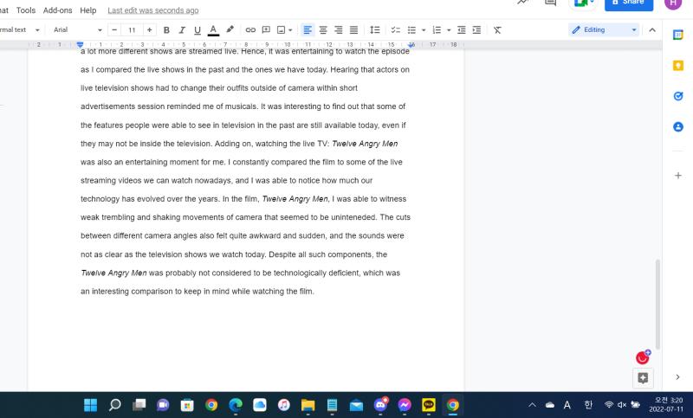The height and width of the screenshot is (418, 693).
Task: Increase font size with plus button
Action: coord(149,30)
